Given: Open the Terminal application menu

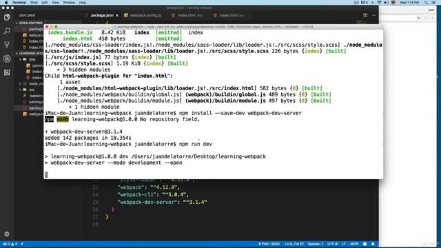Looking at the screenshot, I should point(19,2).
